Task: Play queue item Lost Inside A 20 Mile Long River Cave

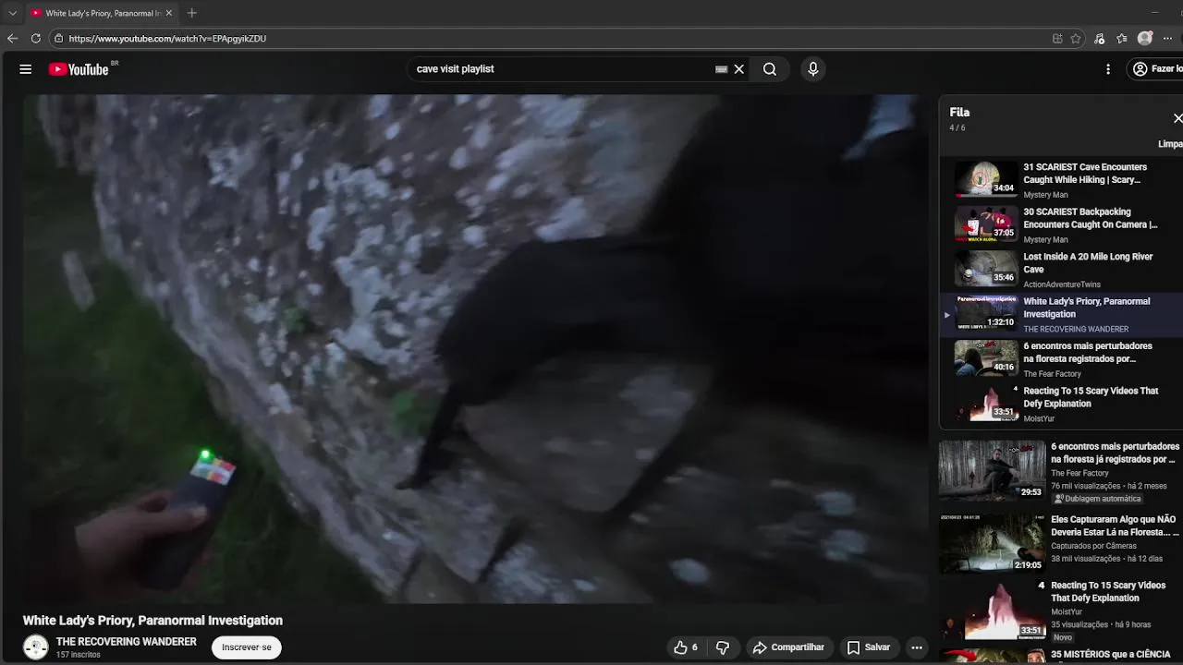Action: (1061, 270)
